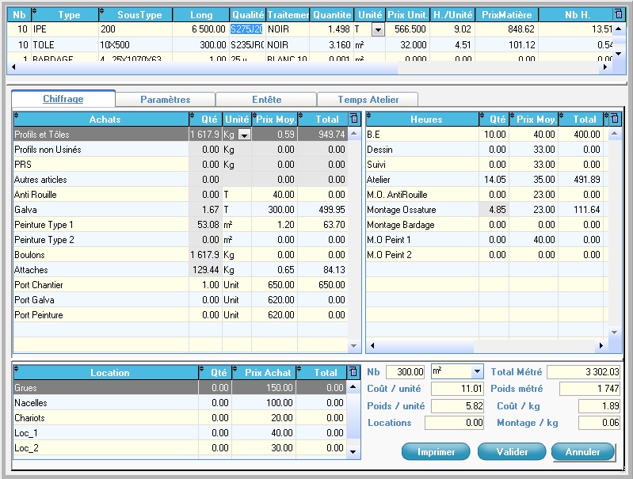The height and width of the screenshot is (479, 633).
Task: Switch to the Paramètres tab
Action: pyautogui.click(x=165, y=99)
